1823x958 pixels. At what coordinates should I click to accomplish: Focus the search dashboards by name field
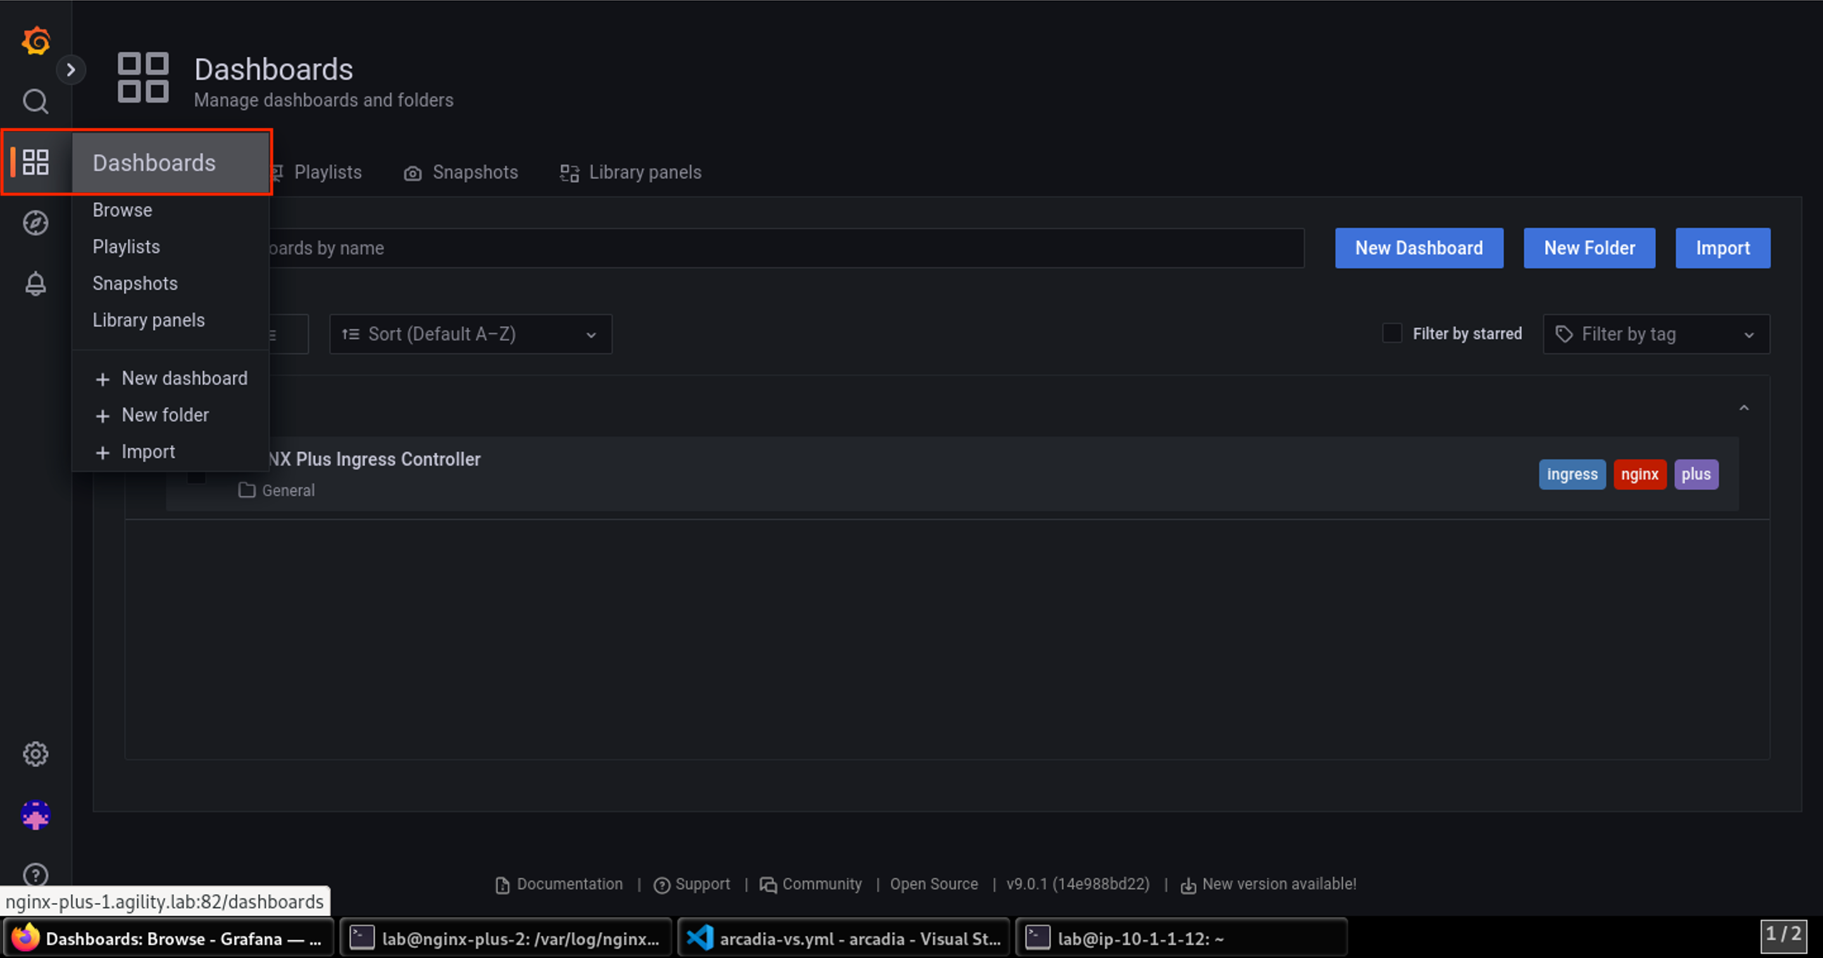(x=786, y=247)
